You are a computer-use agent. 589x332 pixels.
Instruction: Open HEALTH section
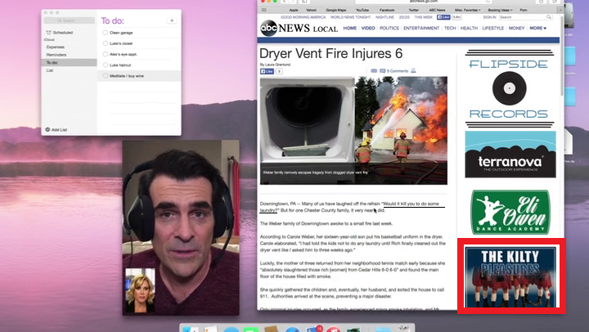[x=470, y=28]
